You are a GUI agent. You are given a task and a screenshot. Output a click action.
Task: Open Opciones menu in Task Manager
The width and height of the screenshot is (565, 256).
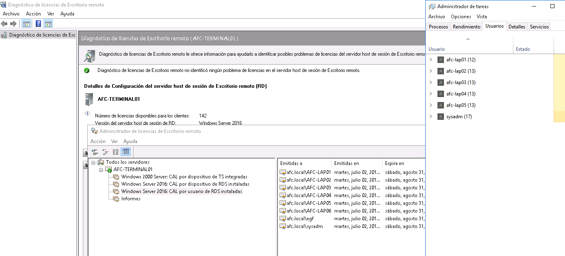click(x=461, y=17)
